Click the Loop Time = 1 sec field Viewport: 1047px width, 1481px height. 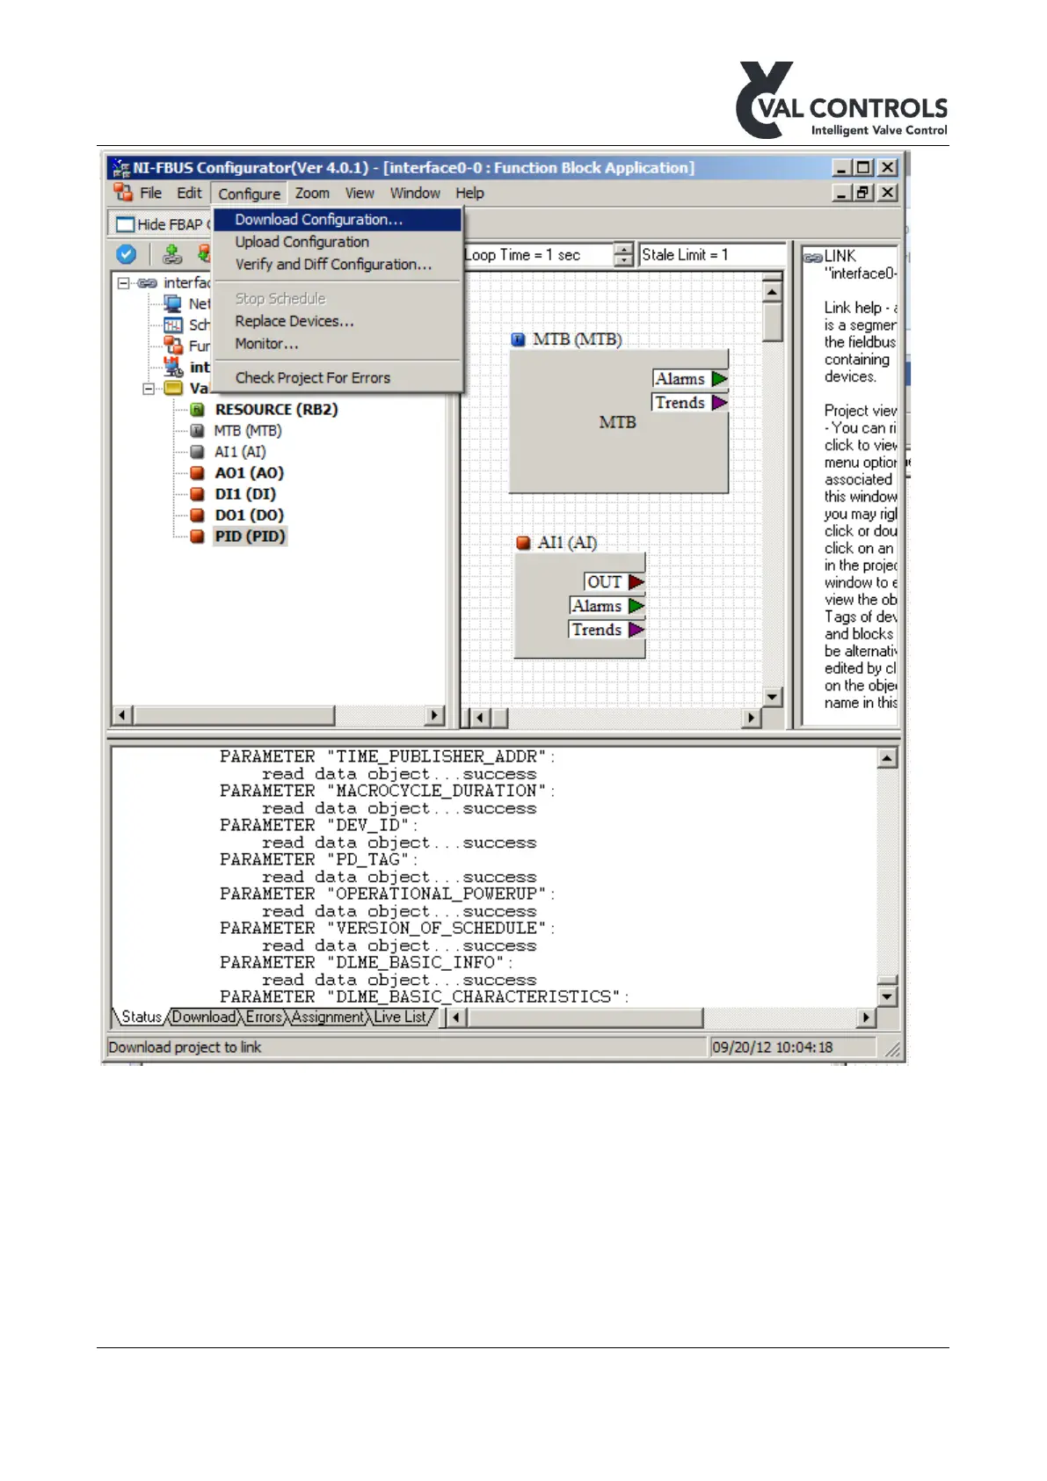(x=538, y=255)
